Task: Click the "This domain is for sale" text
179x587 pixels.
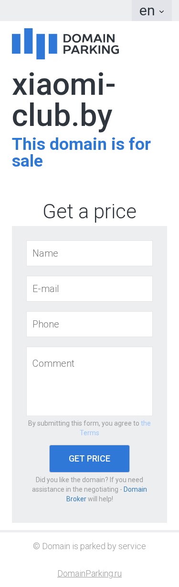Action: click(81, 152)
